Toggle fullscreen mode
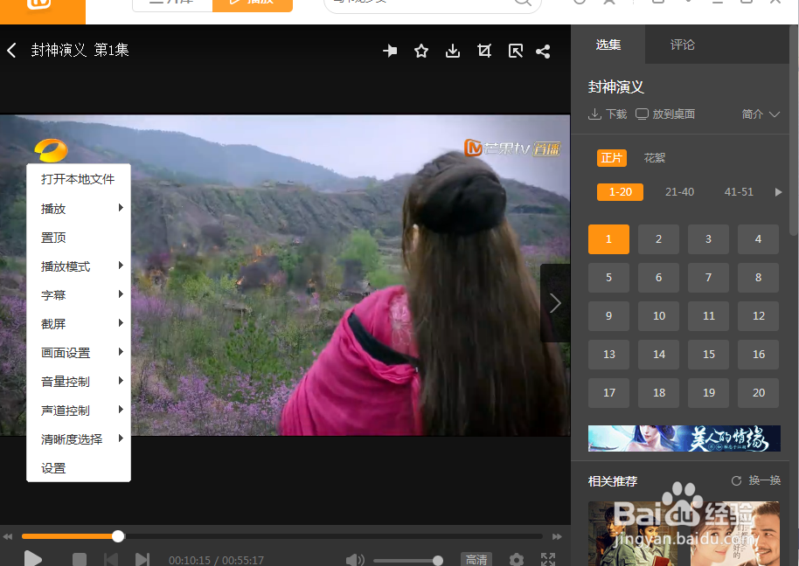Image resolution: width=799 pixels, height=566 pixels. (548, 560)
